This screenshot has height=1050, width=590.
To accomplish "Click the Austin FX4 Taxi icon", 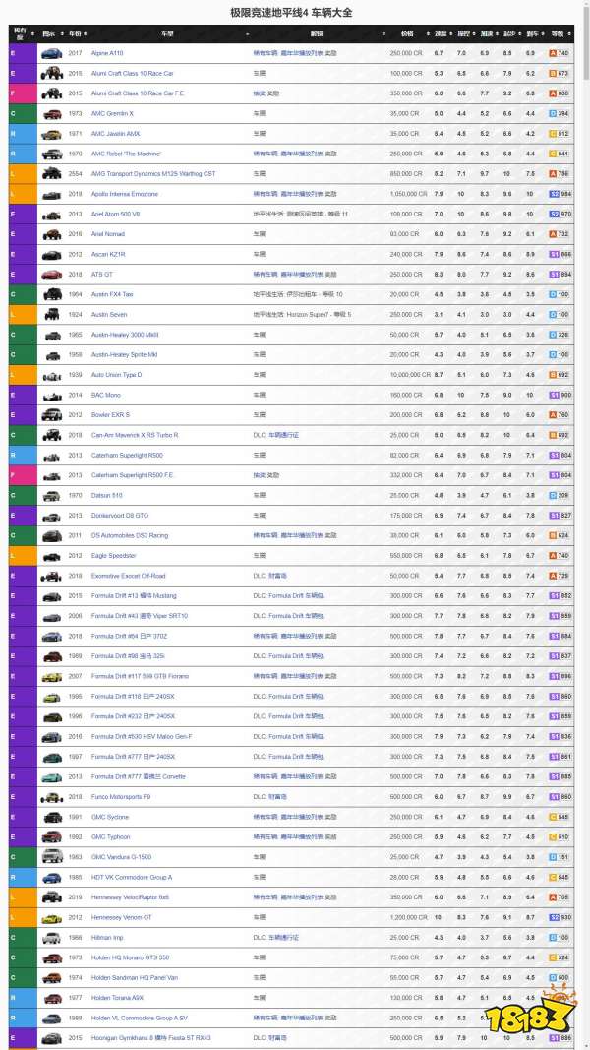I will tap(51, 294).
